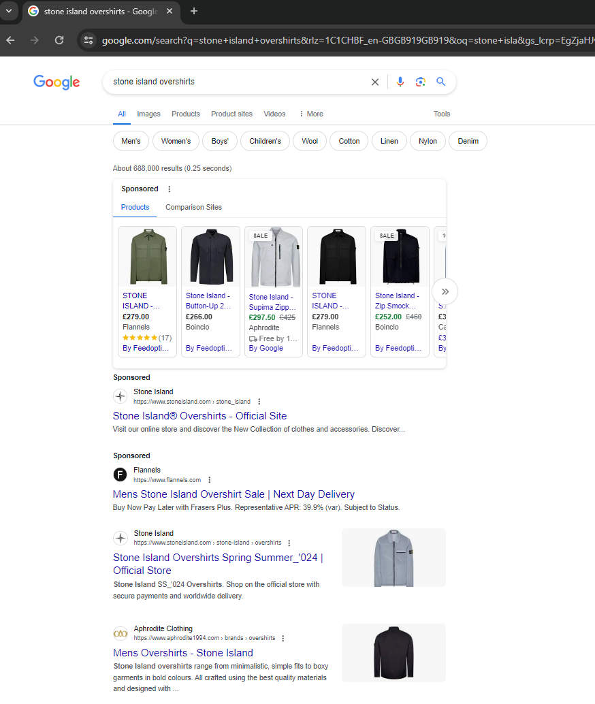Screen dimensions: 595x704
Task: Select the Comparison Sites tab
Action: coord(193,208)
